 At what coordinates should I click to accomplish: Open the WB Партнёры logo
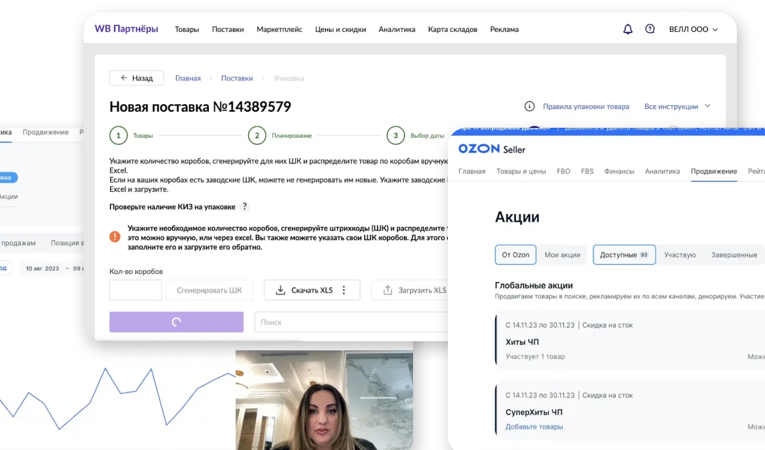(x=126, y=29)
